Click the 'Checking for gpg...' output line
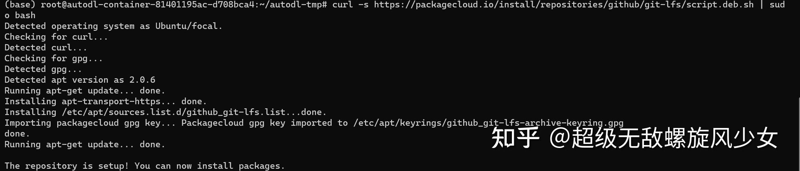The width and height of the screenshot is (800, 171). 53,58
